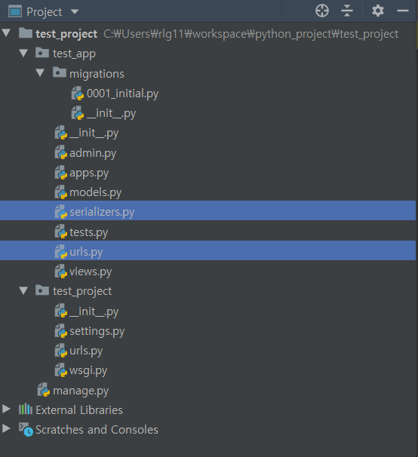The image size is (418, 457).
Task: Click the 0001_initial.py Python file icon
Action: pos(78,94)
